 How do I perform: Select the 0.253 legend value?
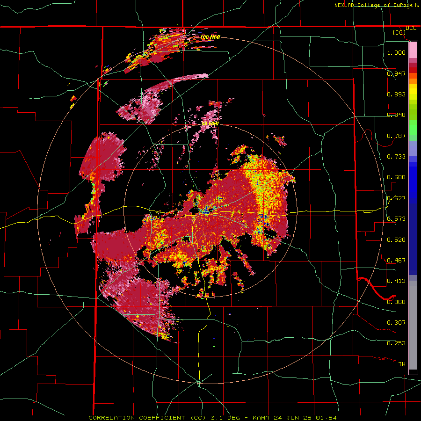(396, 343)
